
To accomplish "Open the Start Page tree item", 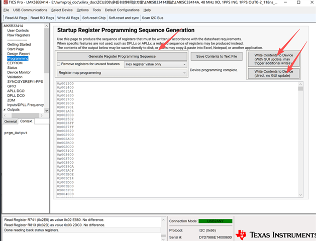I will tap(16, 49).
